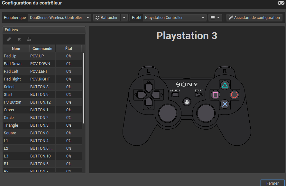This screenshot has width=286, height=186.
Task: Select the Pad Left input row
Action: pos(42,72)
